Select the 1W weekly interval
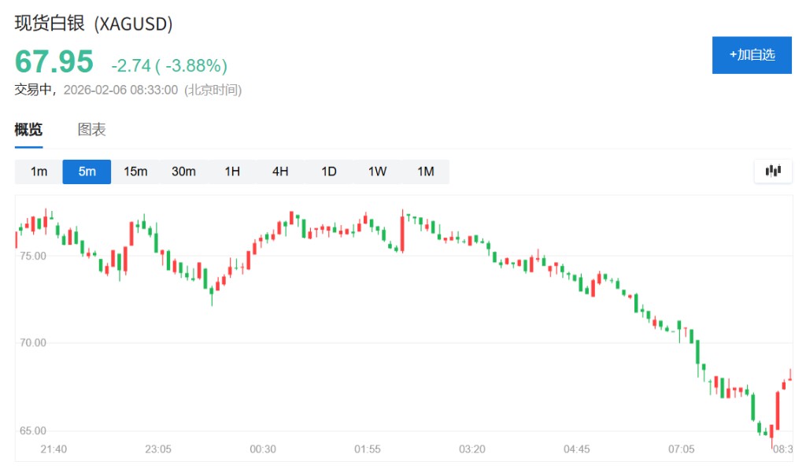The height and width of the screenshot is (469, 806). click(377, 172)
